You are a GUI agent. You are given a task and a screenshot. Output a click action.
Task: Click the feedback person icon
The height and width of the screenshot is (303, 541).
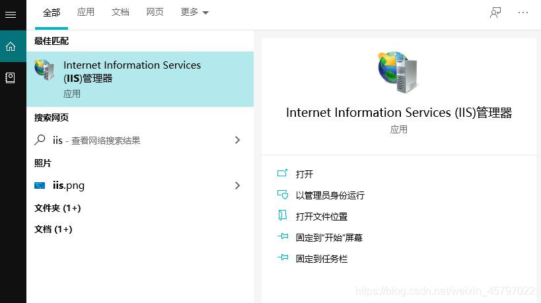coord(495,13)
